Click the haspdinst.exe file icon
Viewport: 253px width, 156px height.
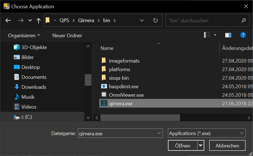coord(104,86)
